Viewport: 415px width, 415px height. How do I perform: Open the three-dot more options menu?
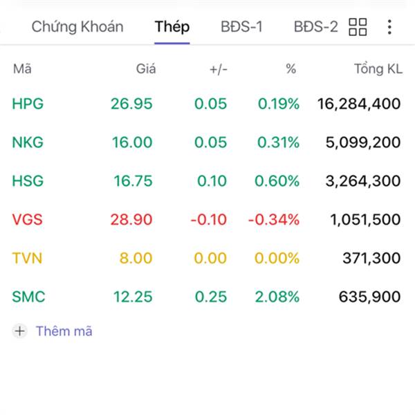[x=390, y=28]
